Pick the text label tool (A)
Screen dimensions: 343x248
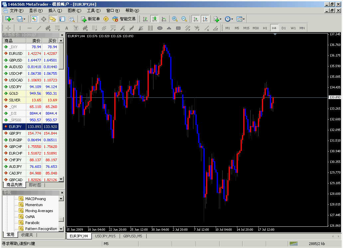point(66,28)
